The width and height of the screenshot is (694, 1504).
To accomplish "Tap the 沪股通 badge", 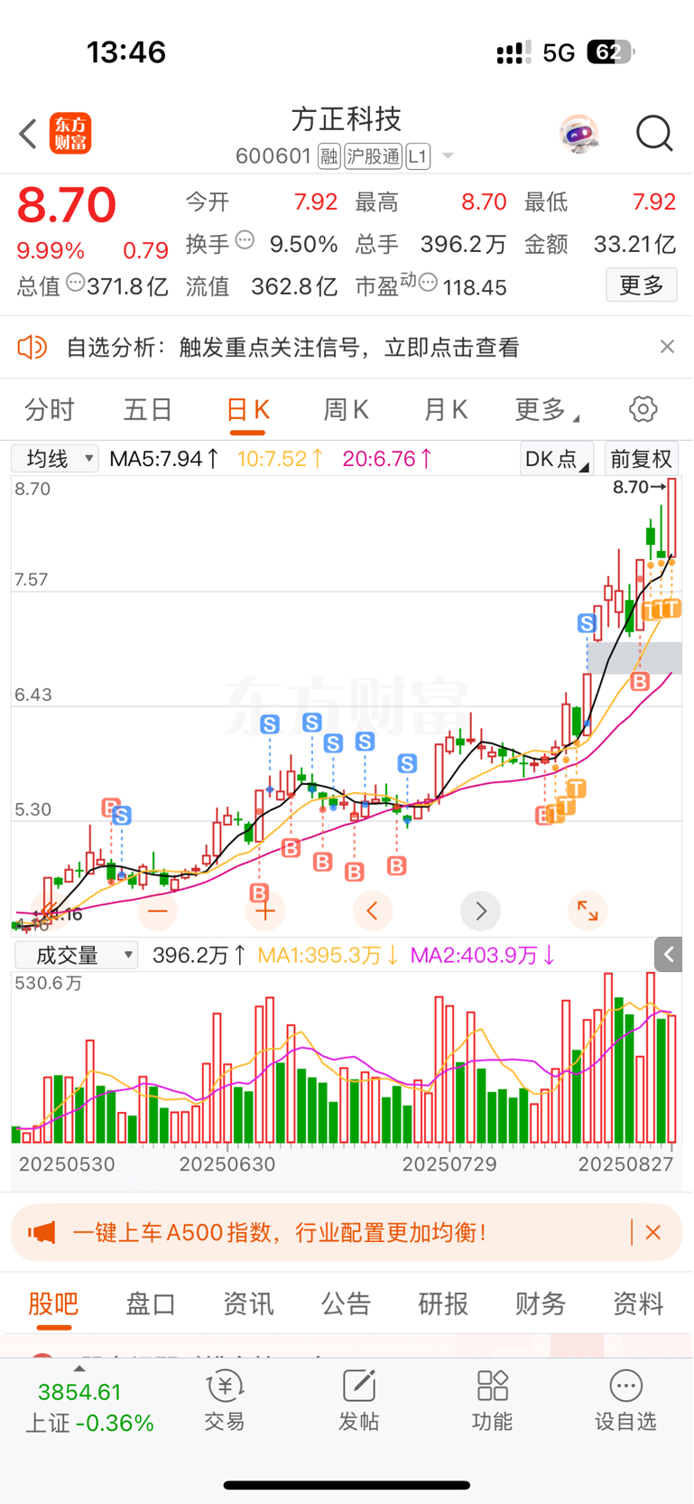I will [373, 156].
